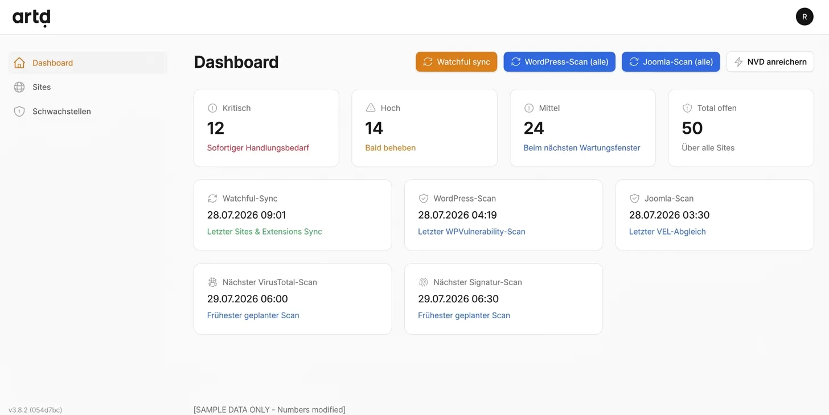Click 'Letzter WPVulnerability-Scan' text
Screen dimensions: 829x415
click(471, 232)
